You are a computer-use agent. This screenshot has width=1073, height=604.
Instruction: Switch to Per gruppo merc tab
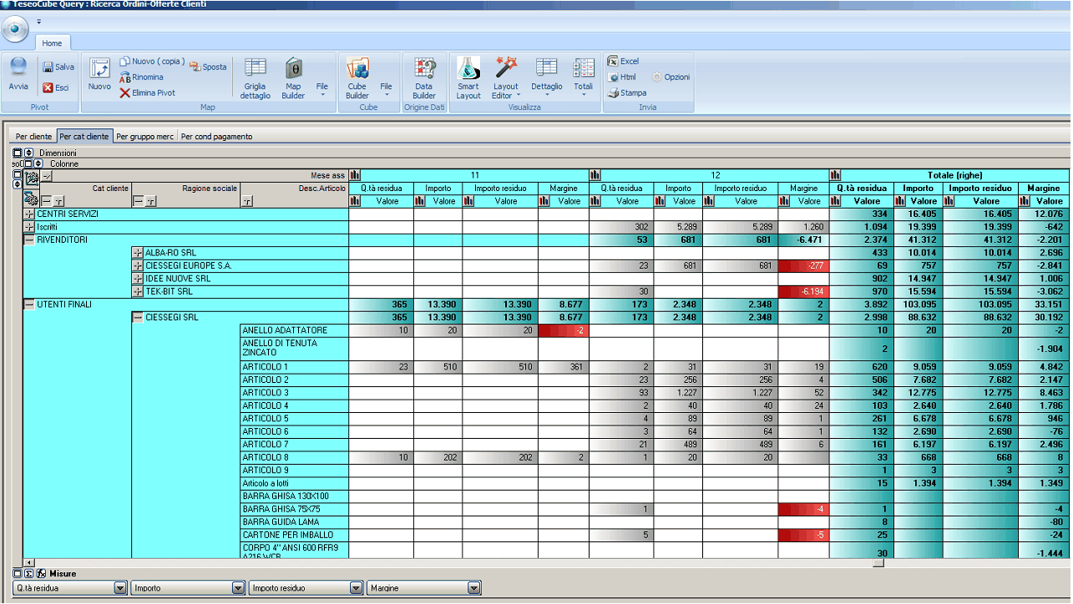(144, 136)
